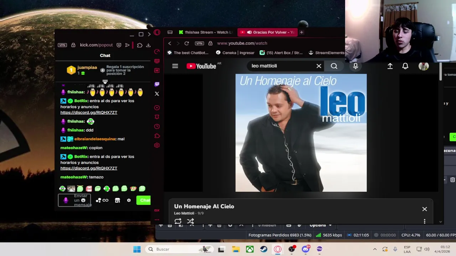The width and height of the screenshot is (456, 256).
Task: Open chat settings gear
Action: click(x=129, y=201)
